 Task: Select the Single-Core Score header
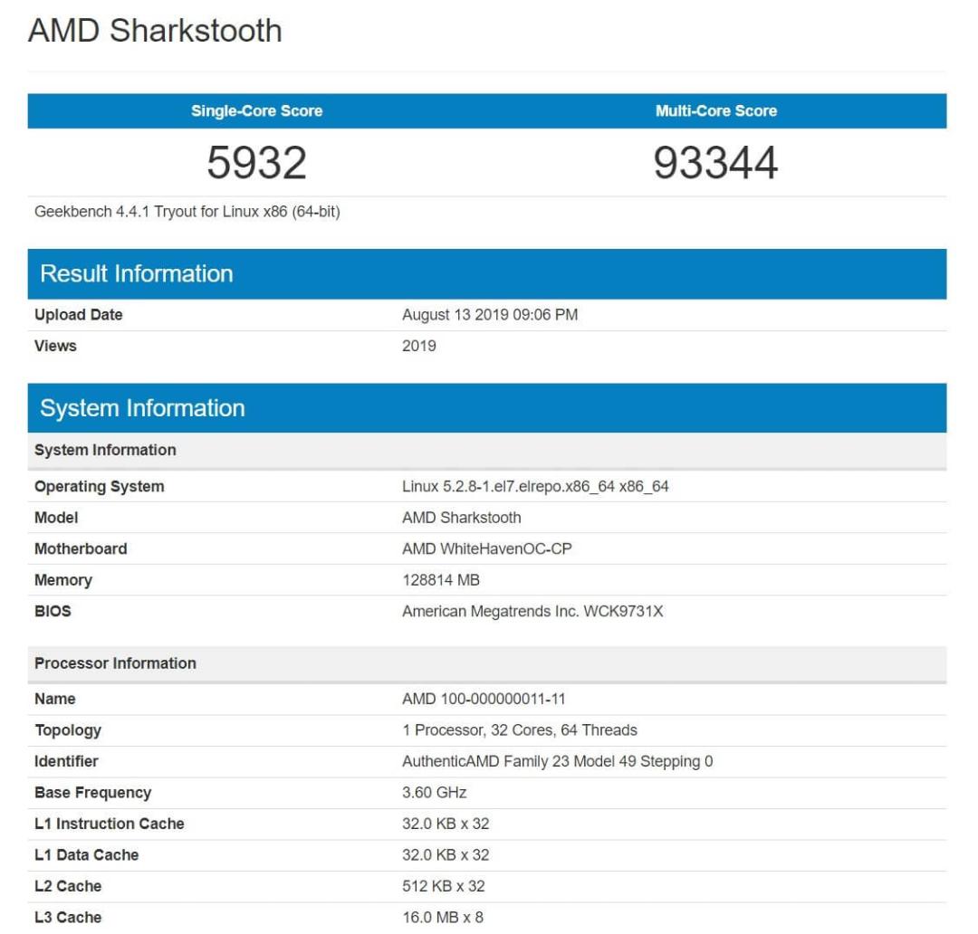tap(256, 111)
